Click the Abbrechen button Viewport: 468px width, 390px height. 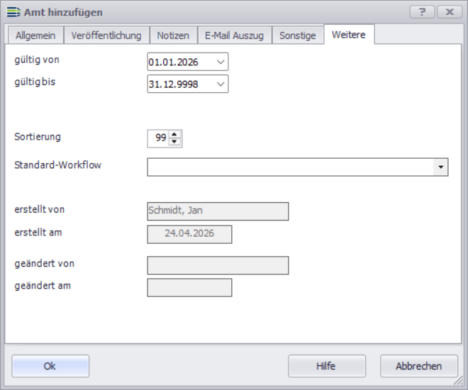point(418,366)
